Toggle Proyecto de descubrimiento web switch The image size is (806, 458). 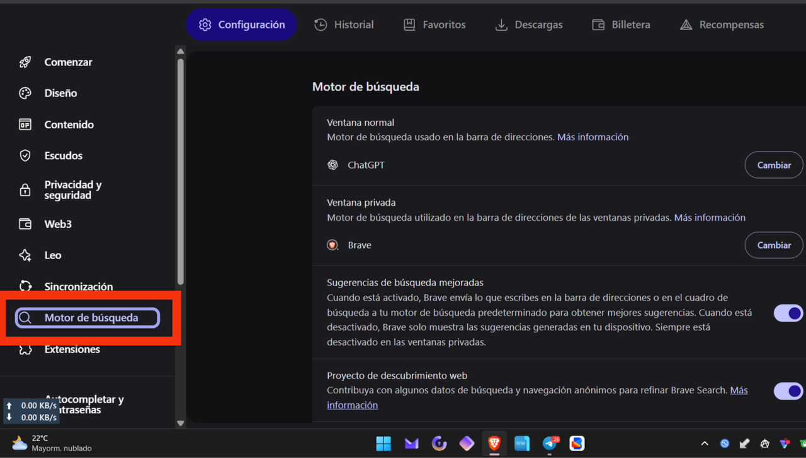point(789,391)
